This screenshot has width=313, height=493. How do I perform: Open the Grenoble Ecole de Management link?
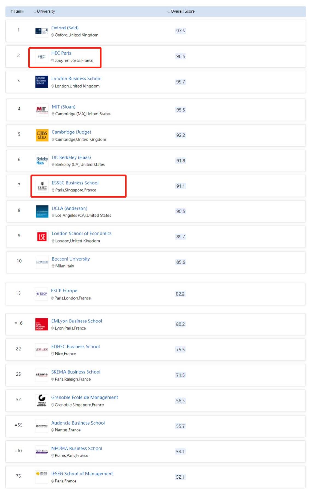(85, 398)
